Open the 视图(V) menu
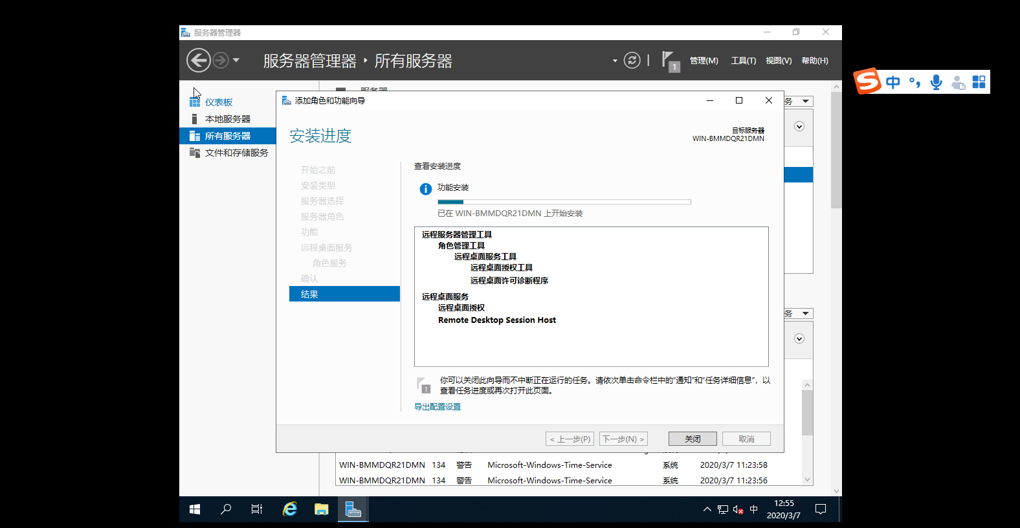 (x=779, y=61)
